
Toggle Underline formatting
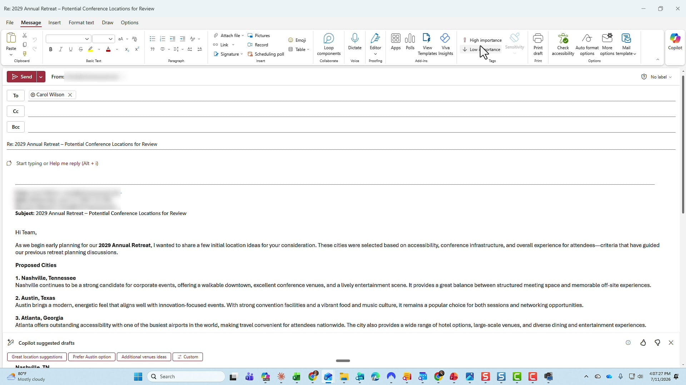[71, 49]
